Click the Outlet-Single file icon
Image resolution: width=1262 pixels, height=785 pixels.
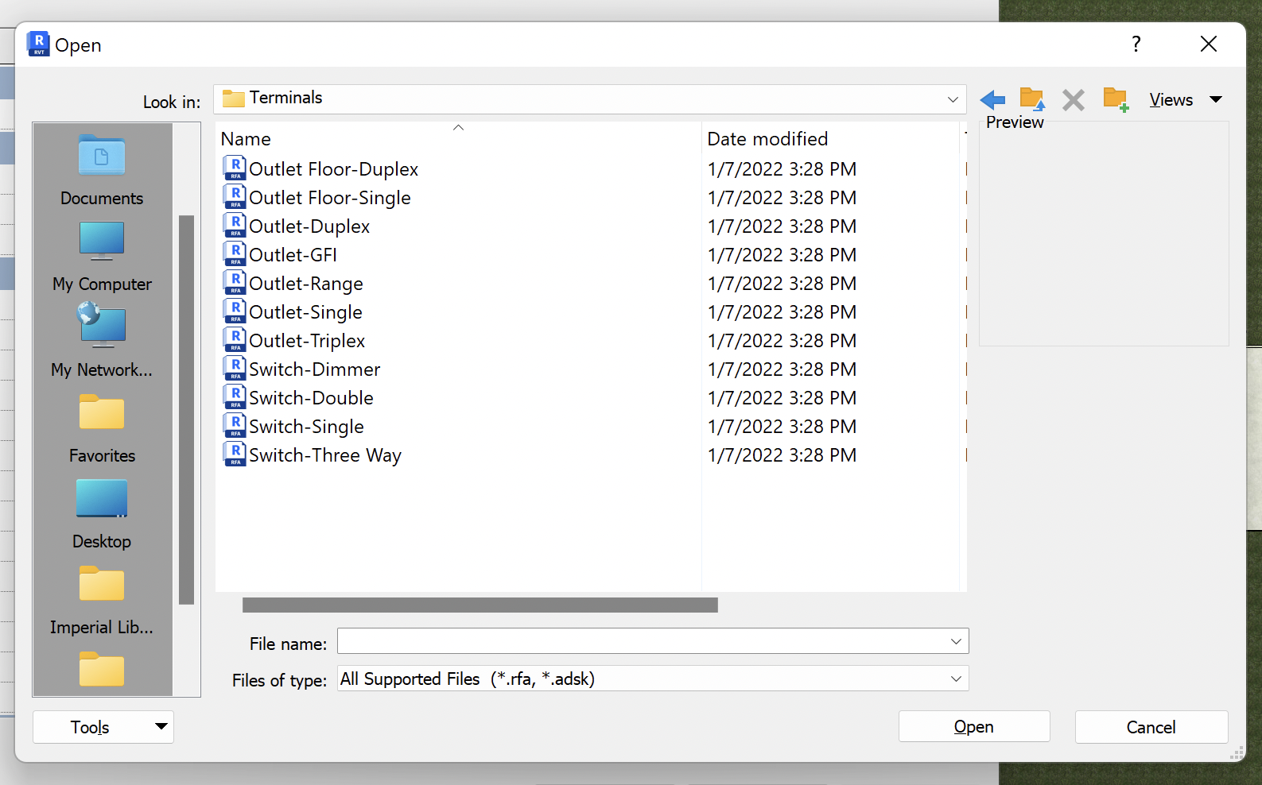coord(235,311)
